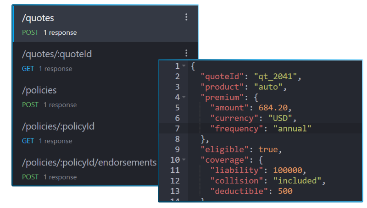The width and height of the screenshot is (367, 208).
Task: Collapse the coverage object fold arrow
Action: (x=184, y=160)
